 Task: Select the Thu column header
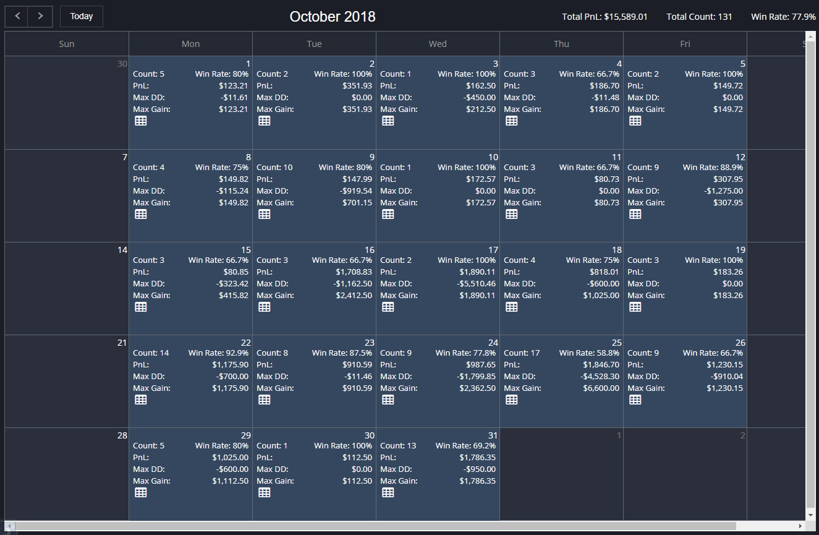click(561, 44)
